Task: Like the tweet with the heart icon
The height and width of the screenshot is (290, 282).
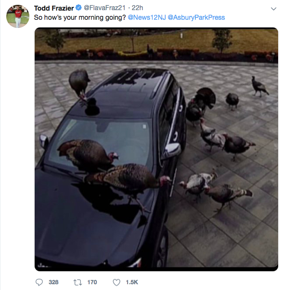Action: point(116,282)
